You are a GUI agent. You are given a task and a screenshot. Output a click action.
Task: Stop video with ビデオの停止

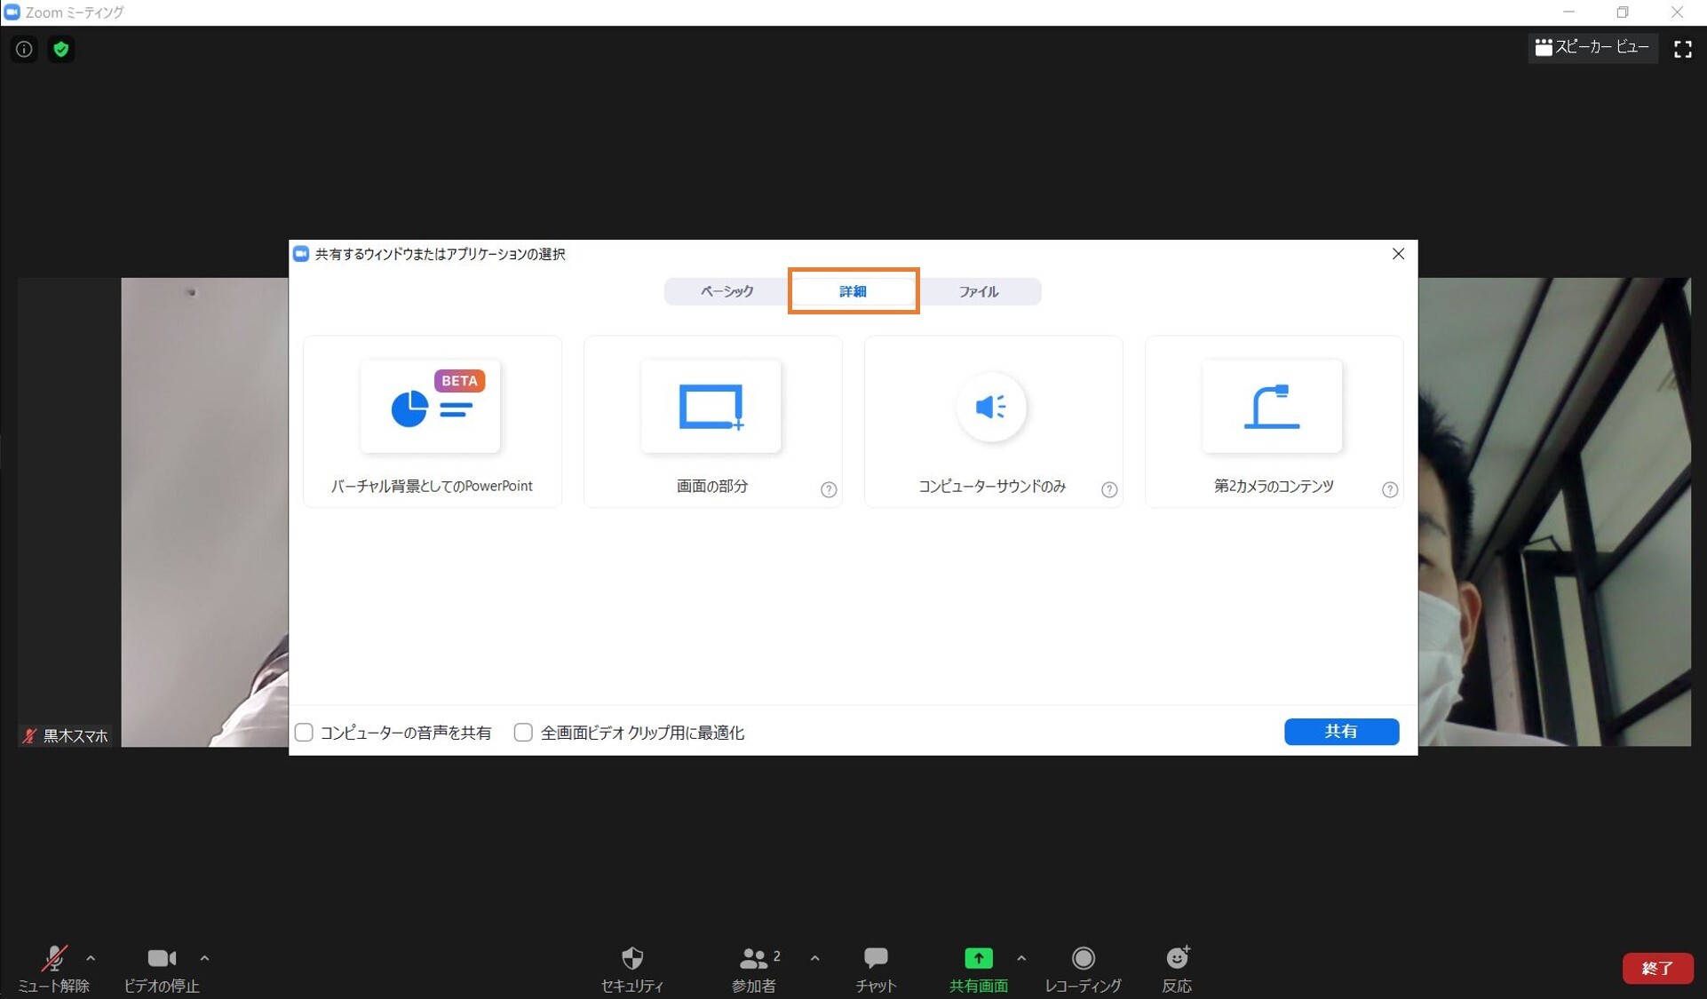pos(162,968)
